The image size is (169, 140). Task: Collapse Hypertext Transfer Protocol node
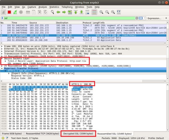(x=2, y=68)
